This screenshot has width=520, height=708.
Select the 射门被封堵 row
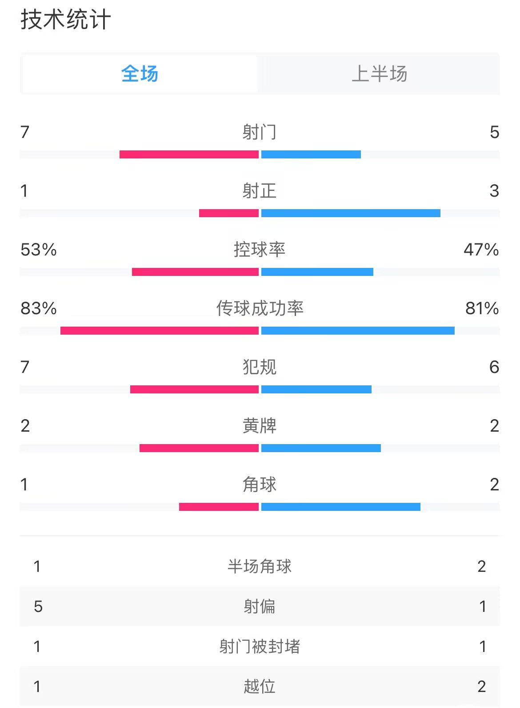tap(260, 646)
